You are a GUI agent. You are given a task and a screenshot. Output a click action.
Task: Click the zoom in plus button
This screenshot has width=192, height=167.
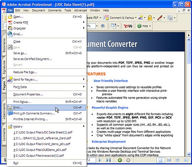(x=103, y=26)
